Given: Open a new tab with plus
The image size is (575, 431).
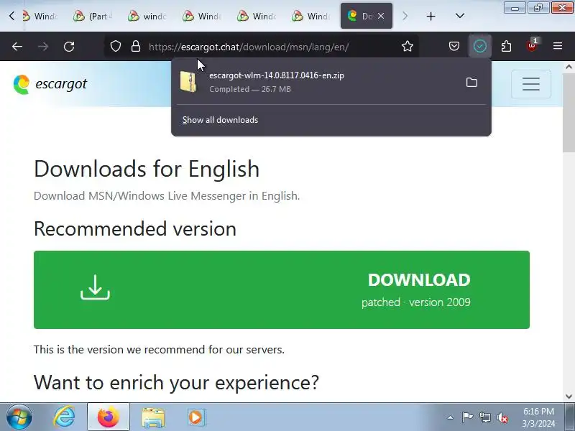Looking at the screenshot, I should pos(431,16).
